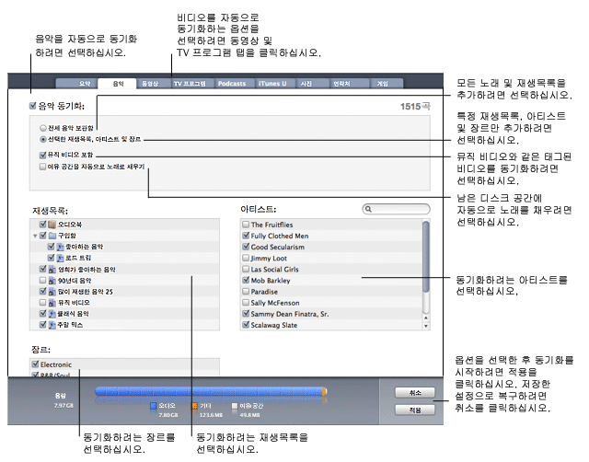Click the 좋아하는 음악 playlist icon
Viewport: 589px width, 462px height.
coord(61,247)
